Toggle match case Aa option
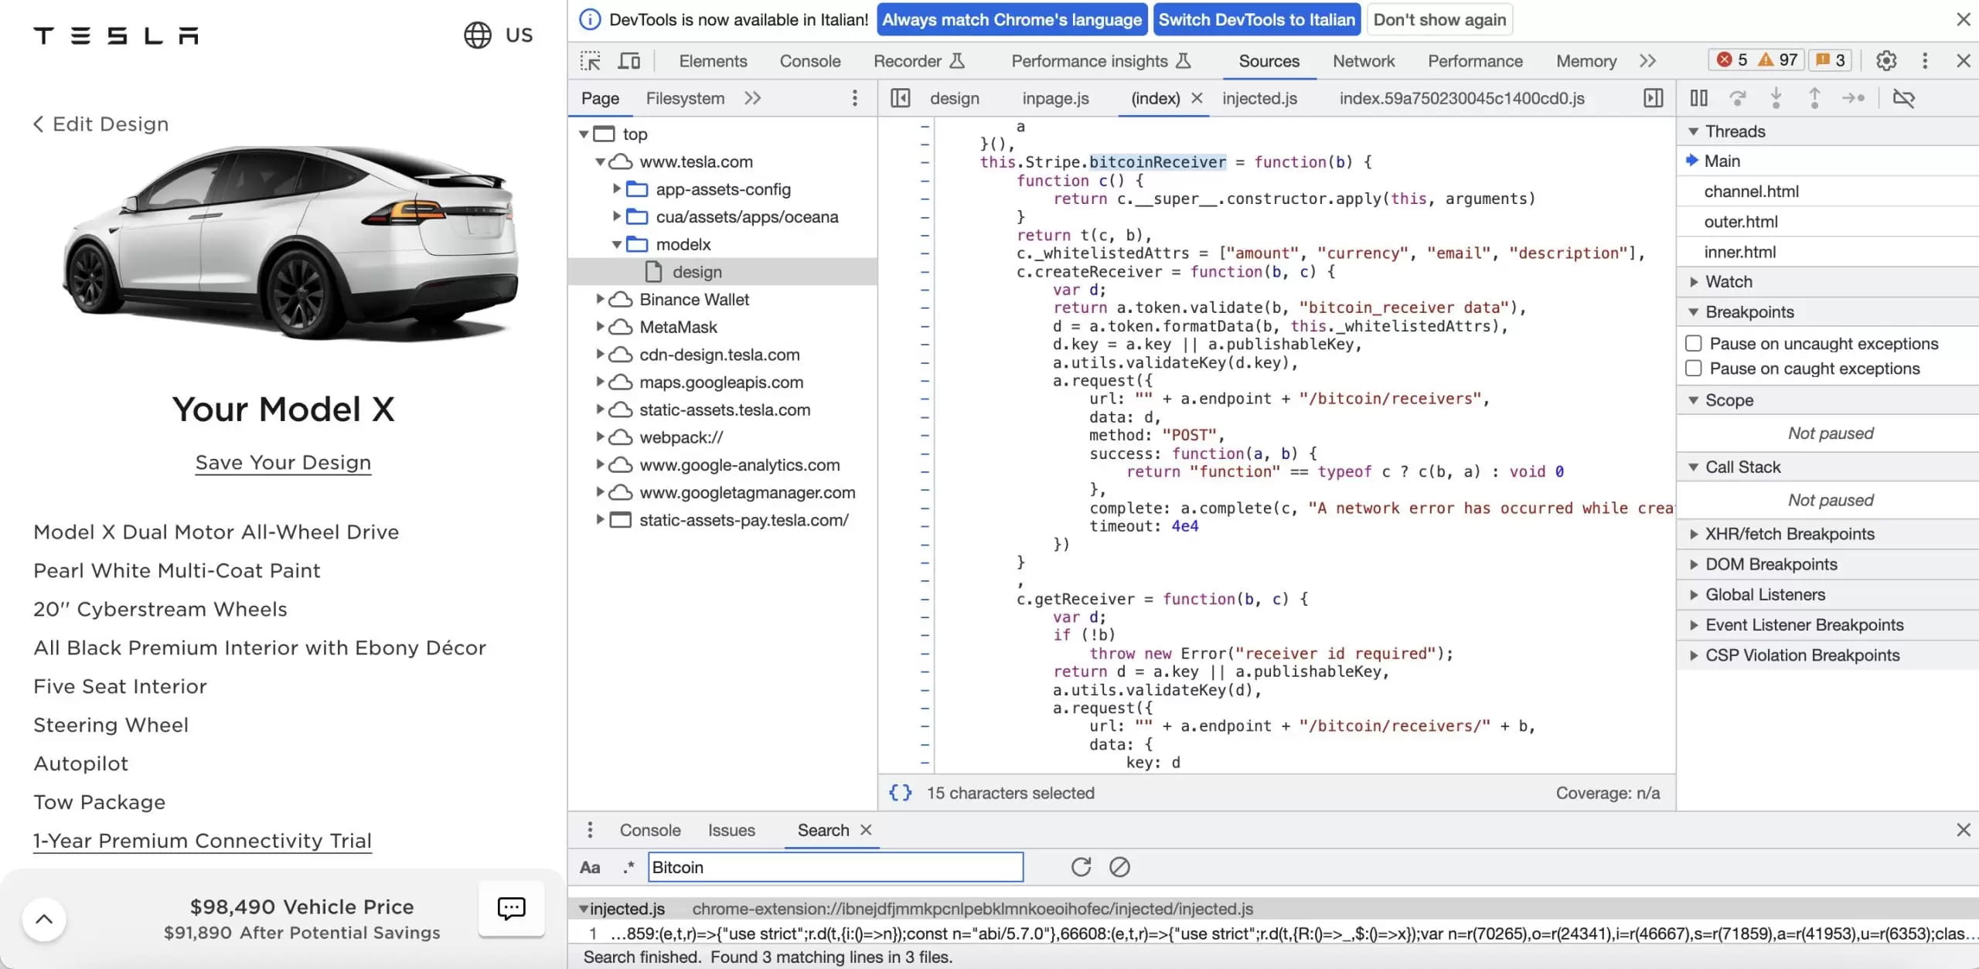This screenshot has width=1979, height=969. (x=590, y=867)
